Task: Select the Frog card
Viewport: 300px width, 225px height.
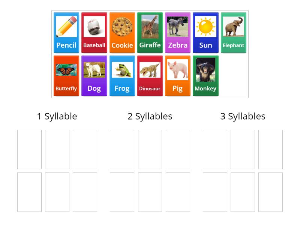Action: (122, 75)
